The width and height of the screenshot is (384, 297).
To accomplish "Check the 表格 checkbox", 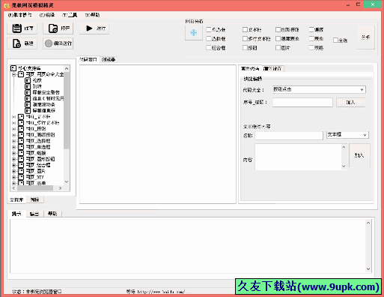I will (311, 47).
